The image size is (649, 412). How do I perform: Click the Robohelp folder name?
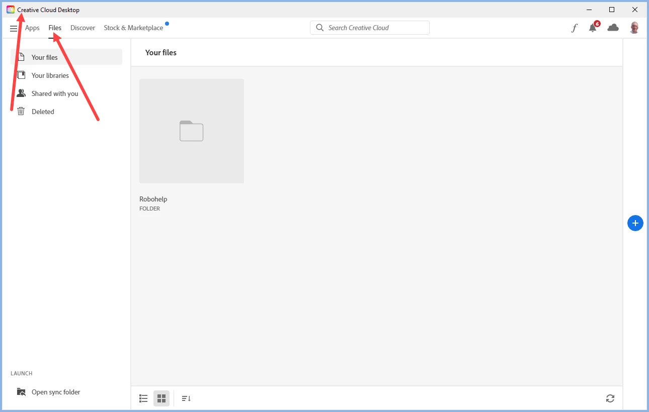point(153,199)
